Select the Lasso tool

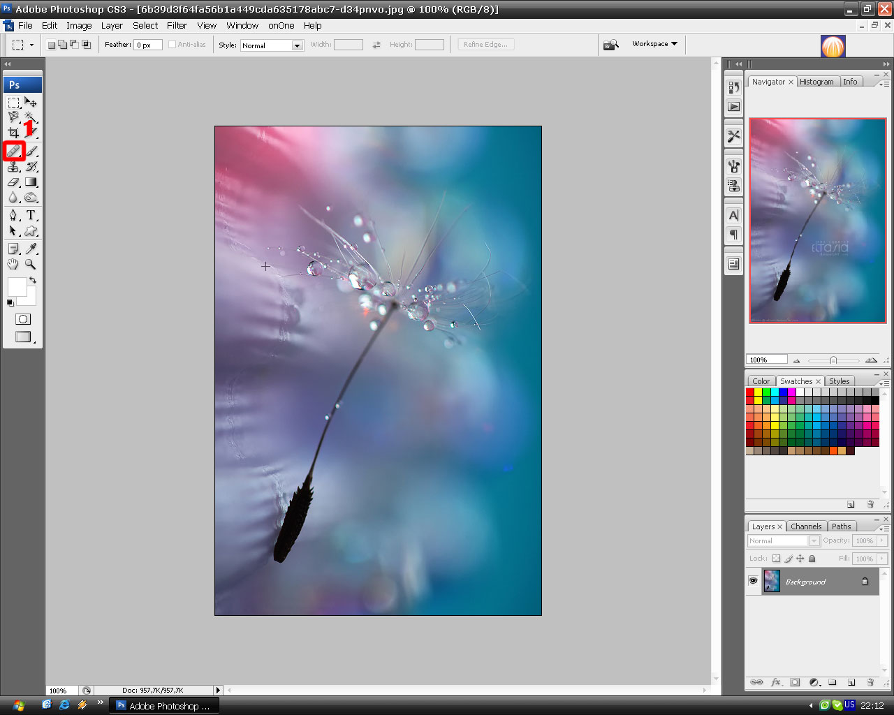[x=14, y=117]
